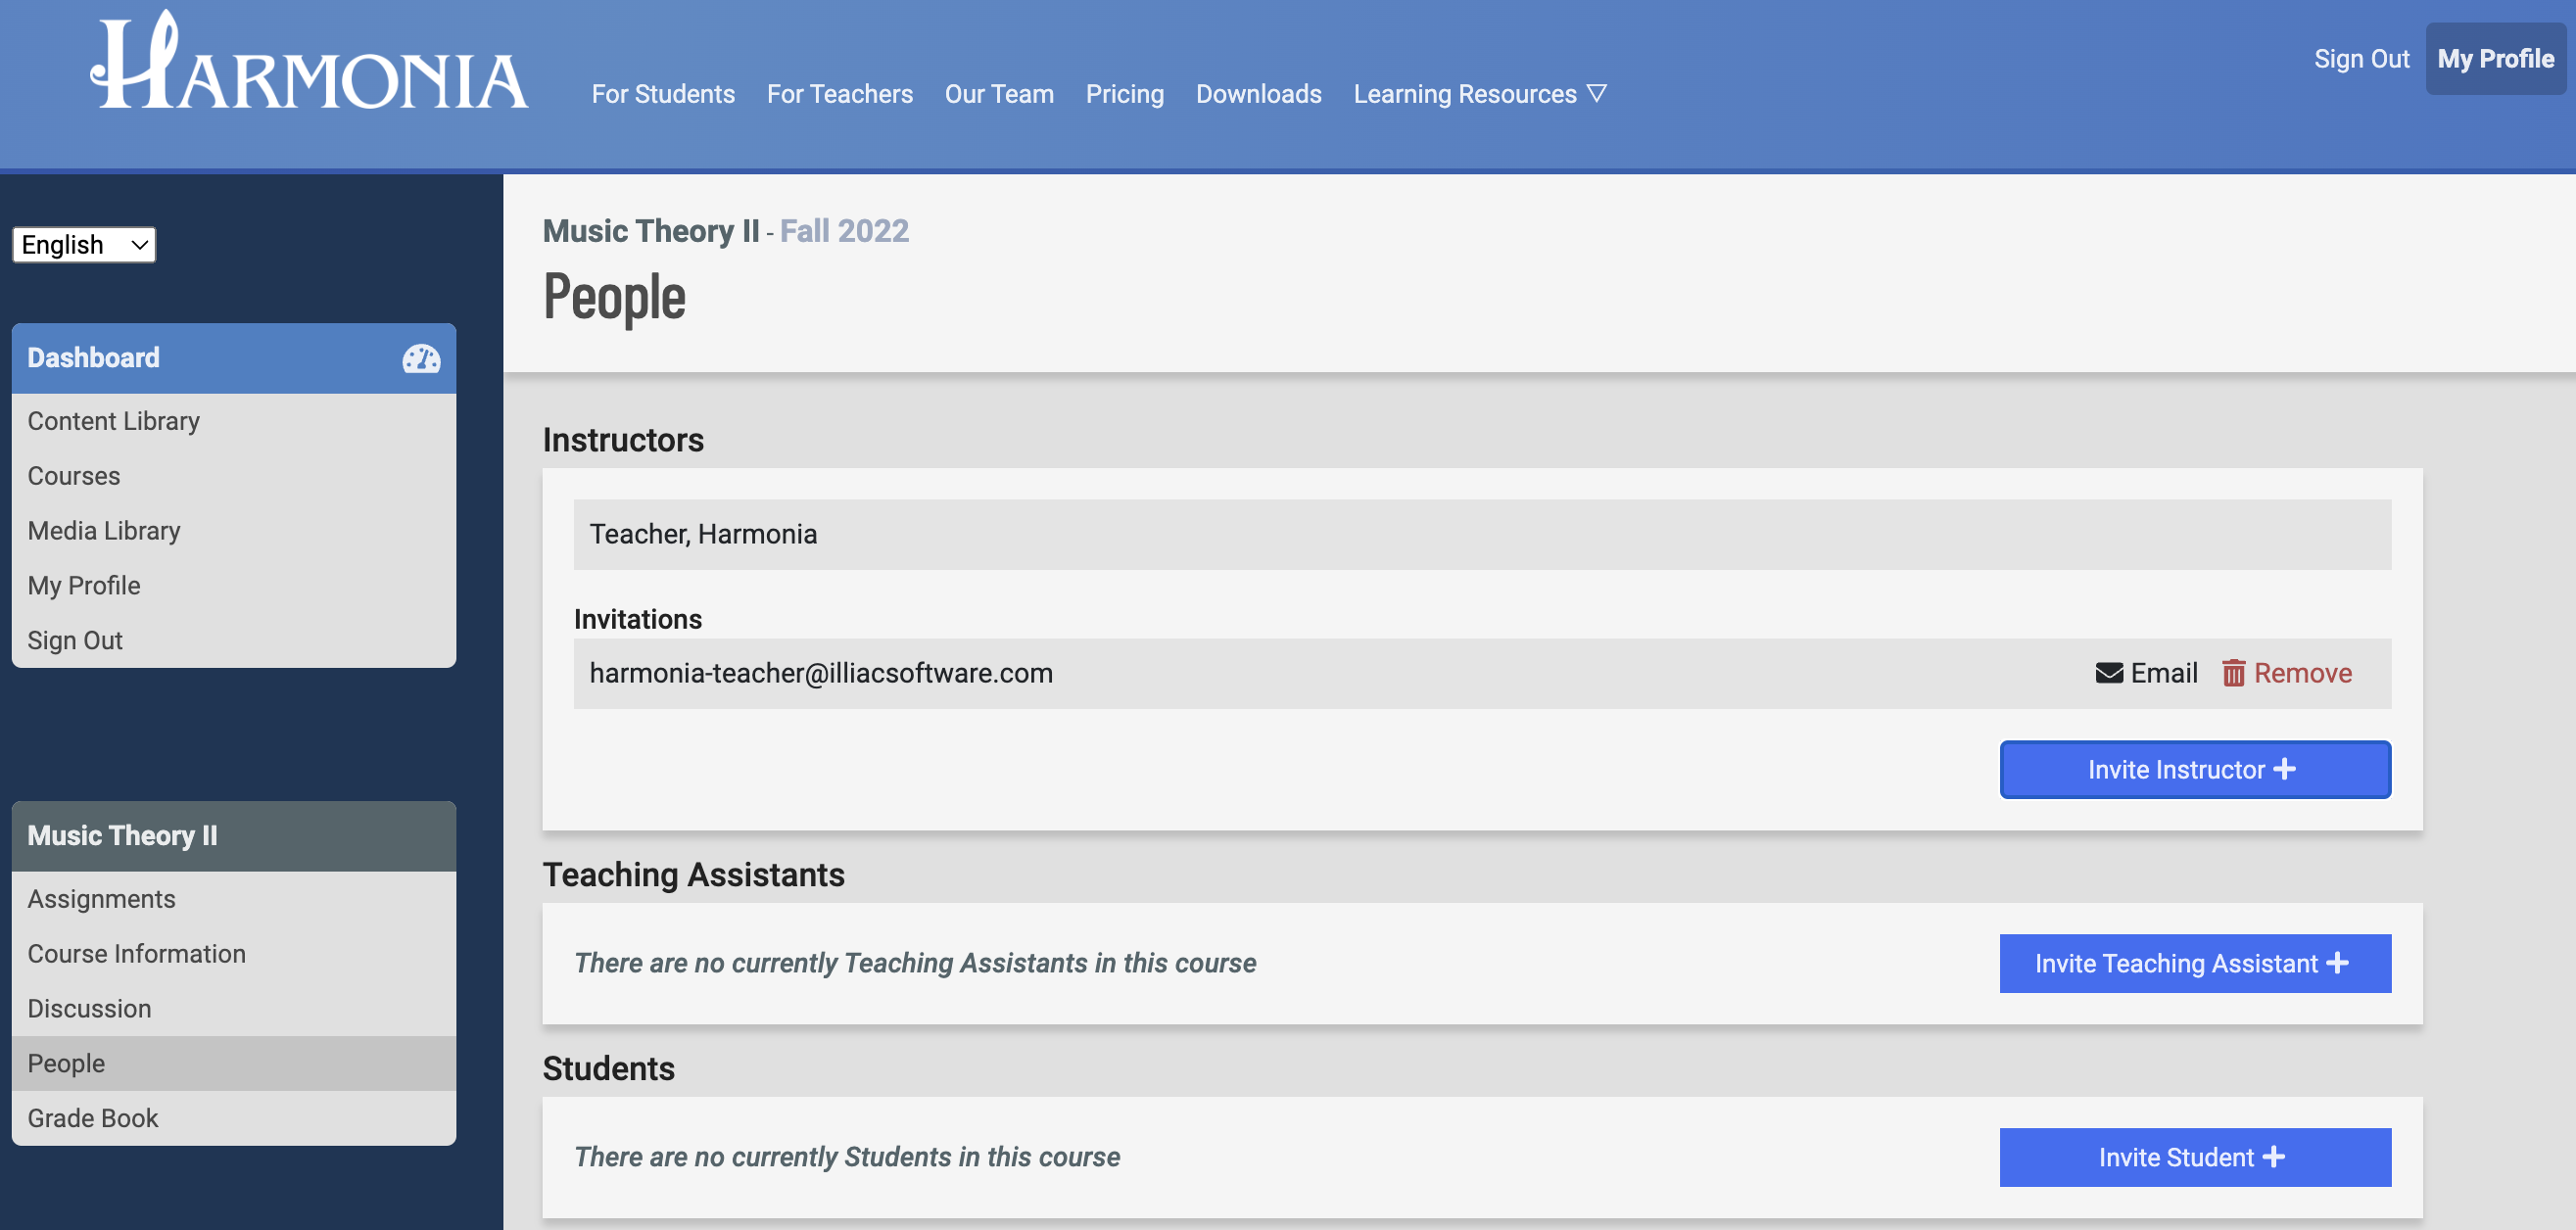The width and height of the screenshot is (2576, 1230).
Task: Open Dashboard in the sidebar
Action: point(234,358)
